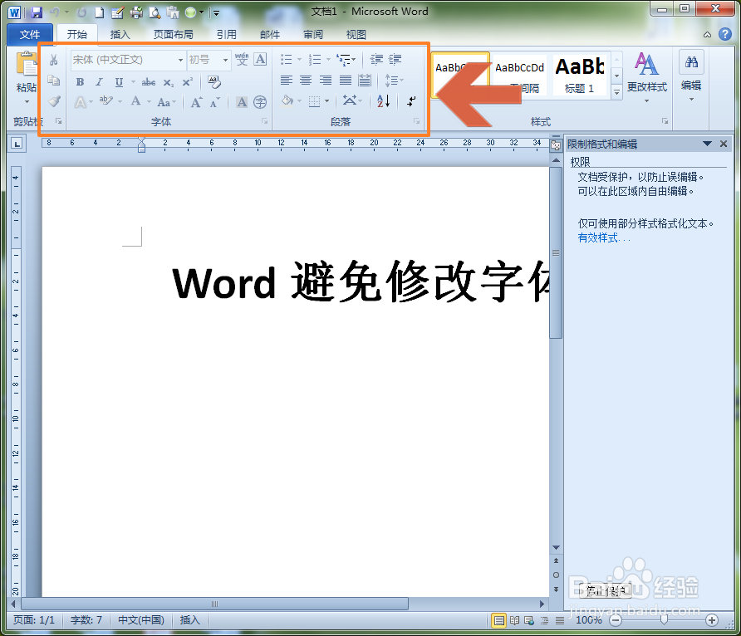The height and width of the screenshot is (636, 741).
Task: Open the 编辑 Editing group menu
Action: [x=691, y=76]
